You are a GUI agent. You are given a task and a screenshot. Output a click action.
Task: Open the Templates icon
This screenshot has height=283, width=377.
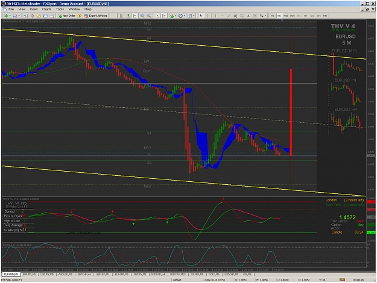(189, 16)
